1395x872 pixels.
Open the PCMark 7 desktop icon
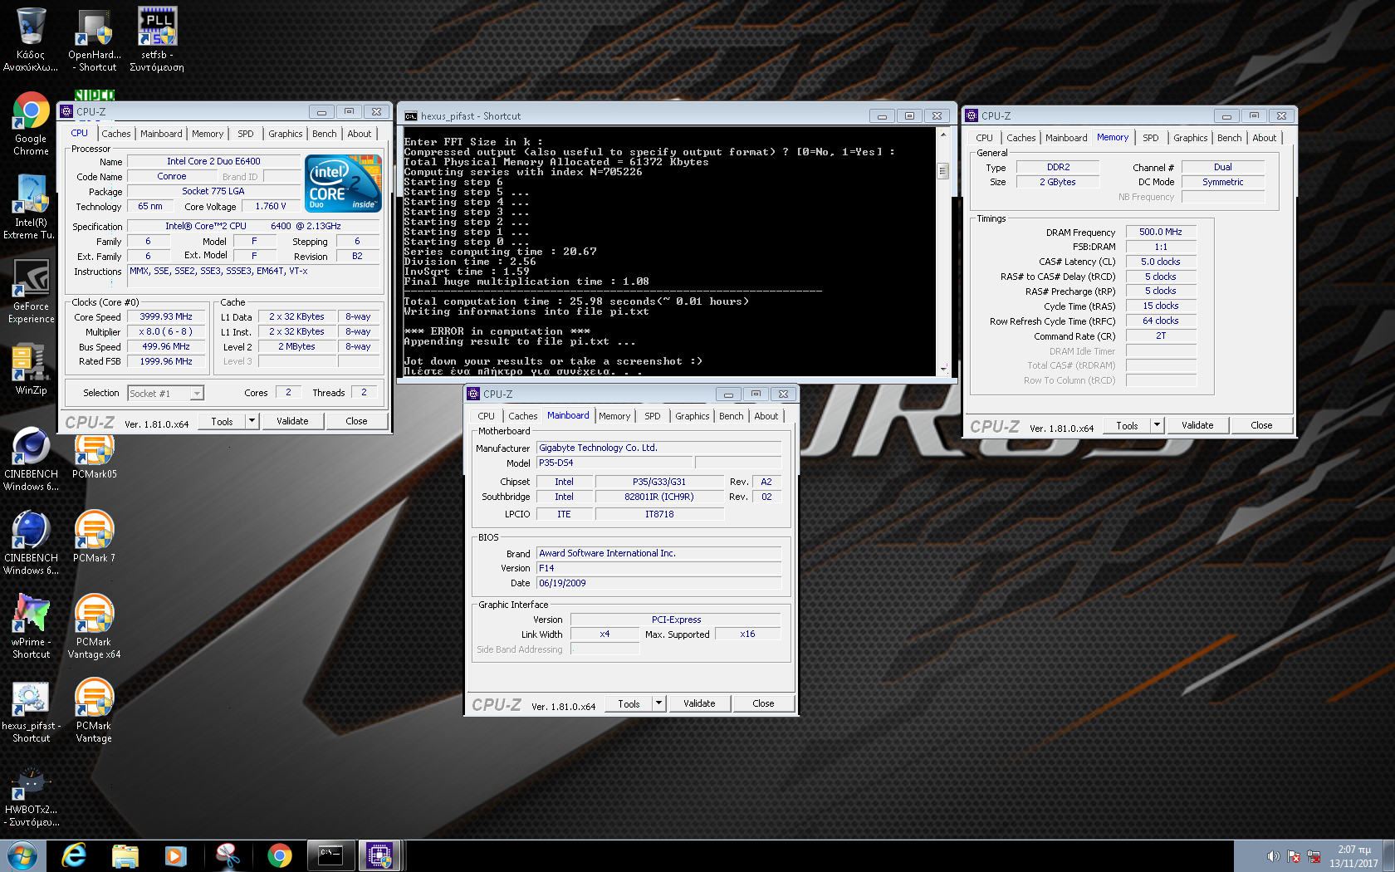pyautogui.click(x=95, y=537)
